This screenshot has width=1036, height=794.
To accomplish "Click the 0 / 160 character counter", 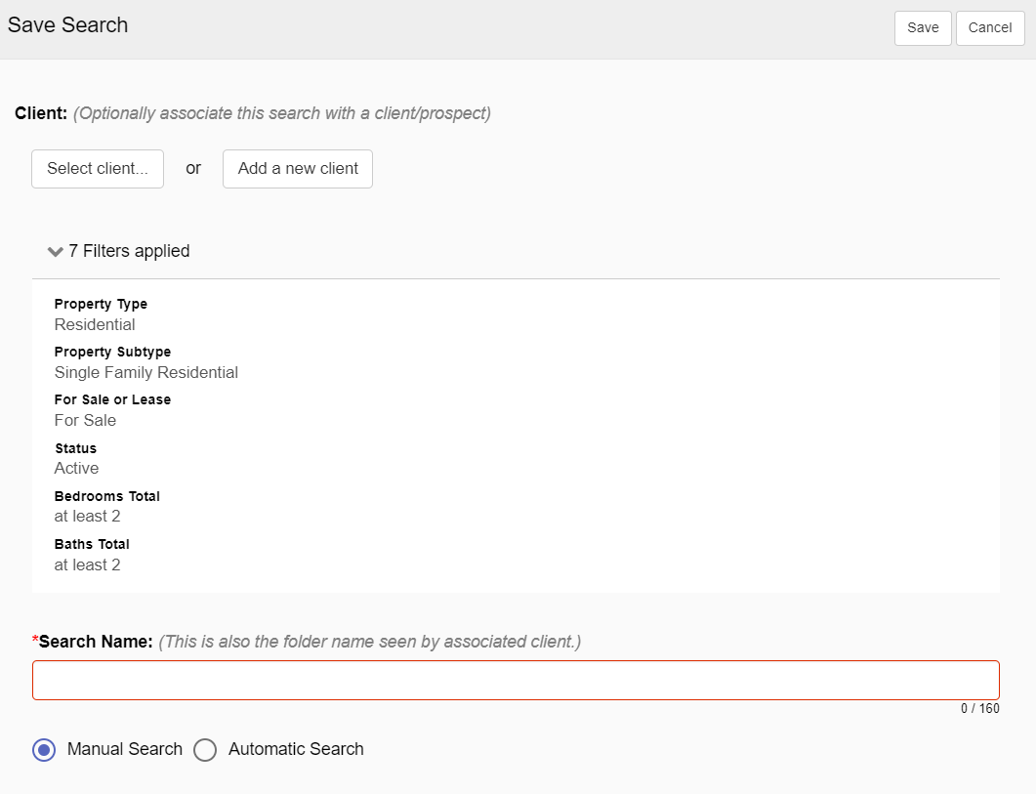I will [979, 708].
